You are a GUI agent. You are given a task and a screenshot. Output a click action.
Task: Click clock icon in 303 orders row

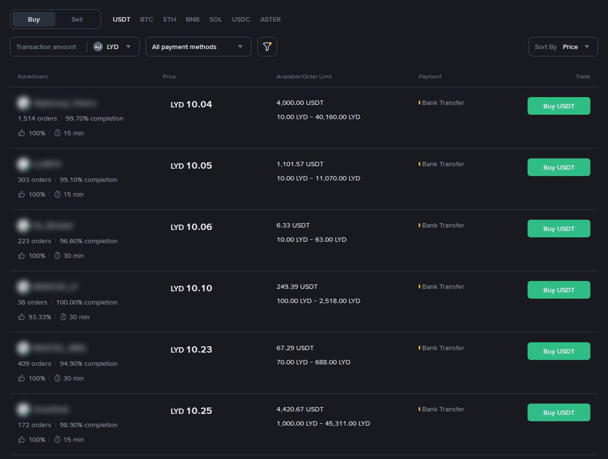tap(57, 194)
